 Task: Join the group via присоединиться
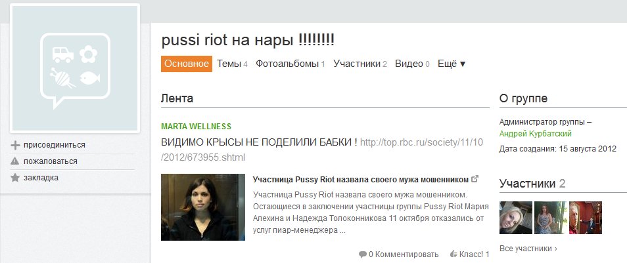(x=55, y=145)
